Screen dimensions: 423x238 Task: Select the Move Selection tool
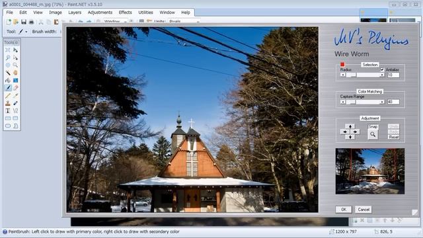(x=15, y=58)
